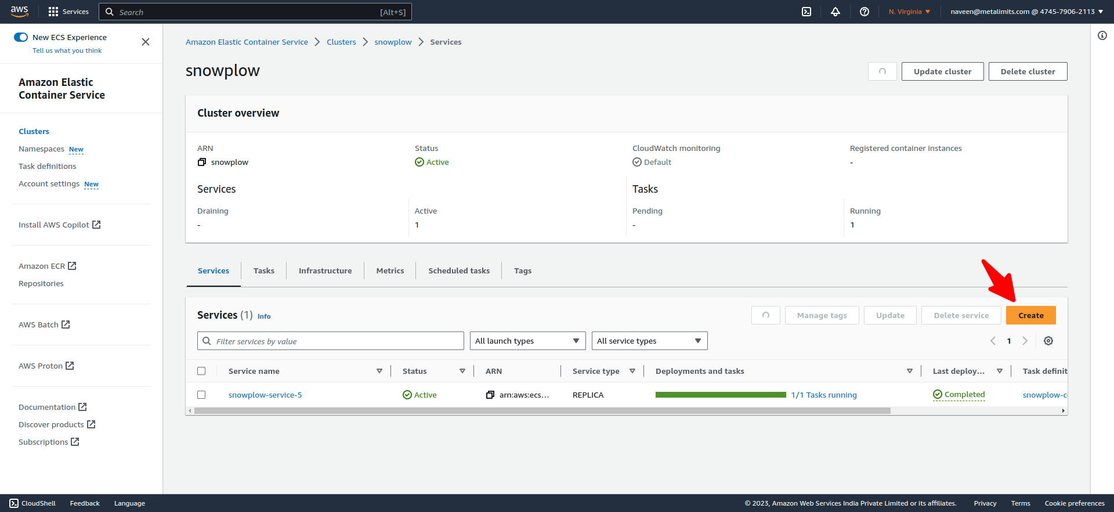Image resolution: width=1114 pixels, height=512 pixels.
Task: Focus the Filter services by value field
Action: 331,341
